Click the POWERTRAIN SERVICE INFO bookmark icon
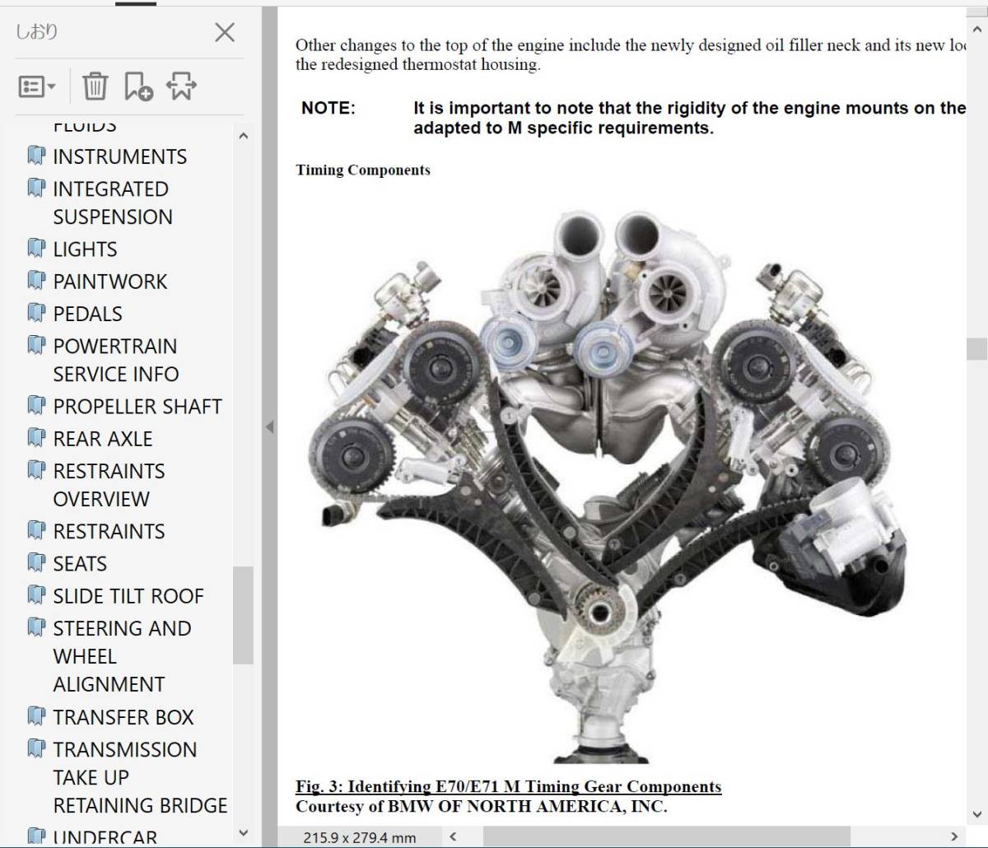 tap(36, 346)
